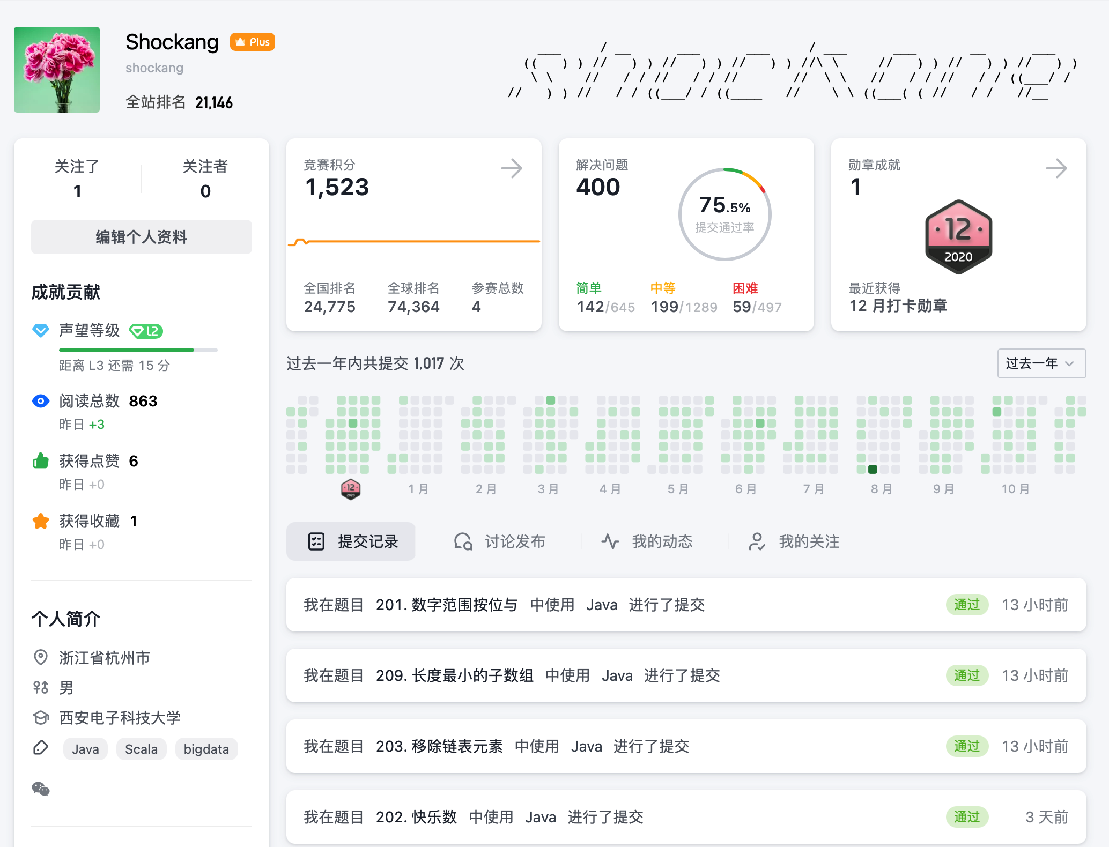Screen dimensions: 1109x847
Task: Click the Java skill tag
Action: [85, 749]
